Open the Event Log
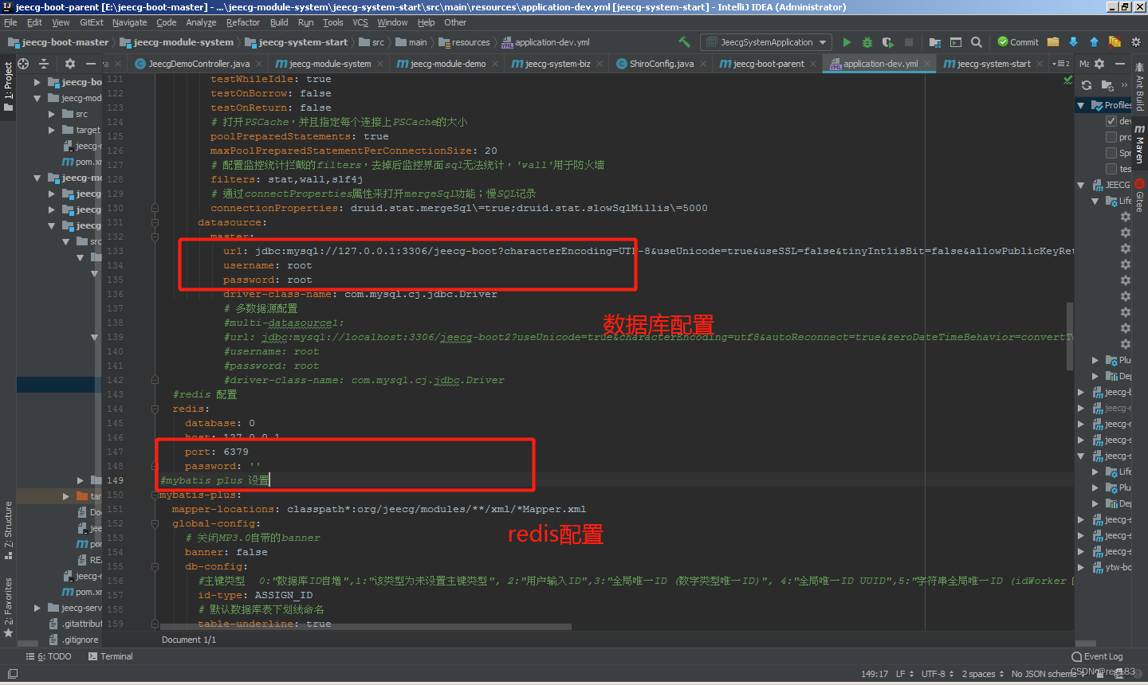 click(x=1097, y=656)
